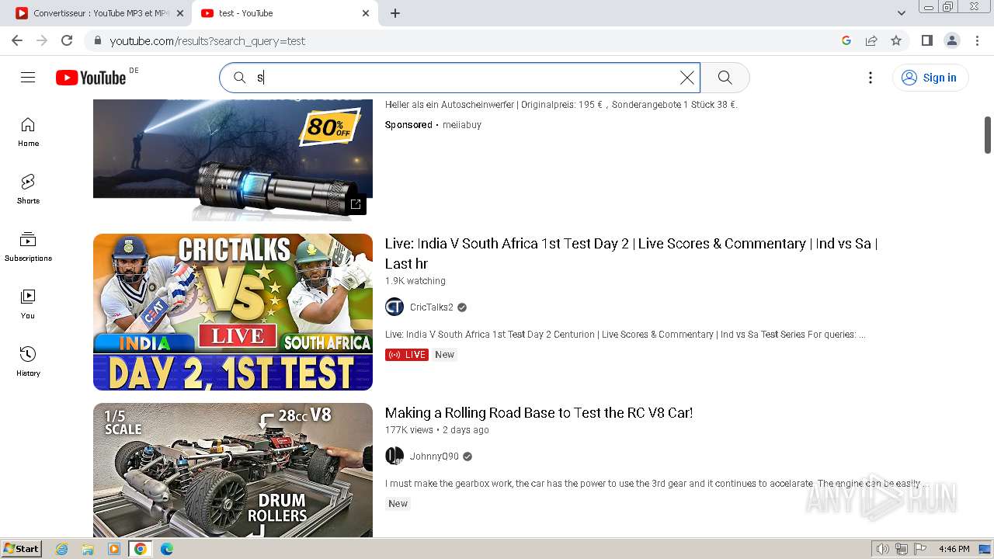Open the Windows Start menu

point(21,549)
